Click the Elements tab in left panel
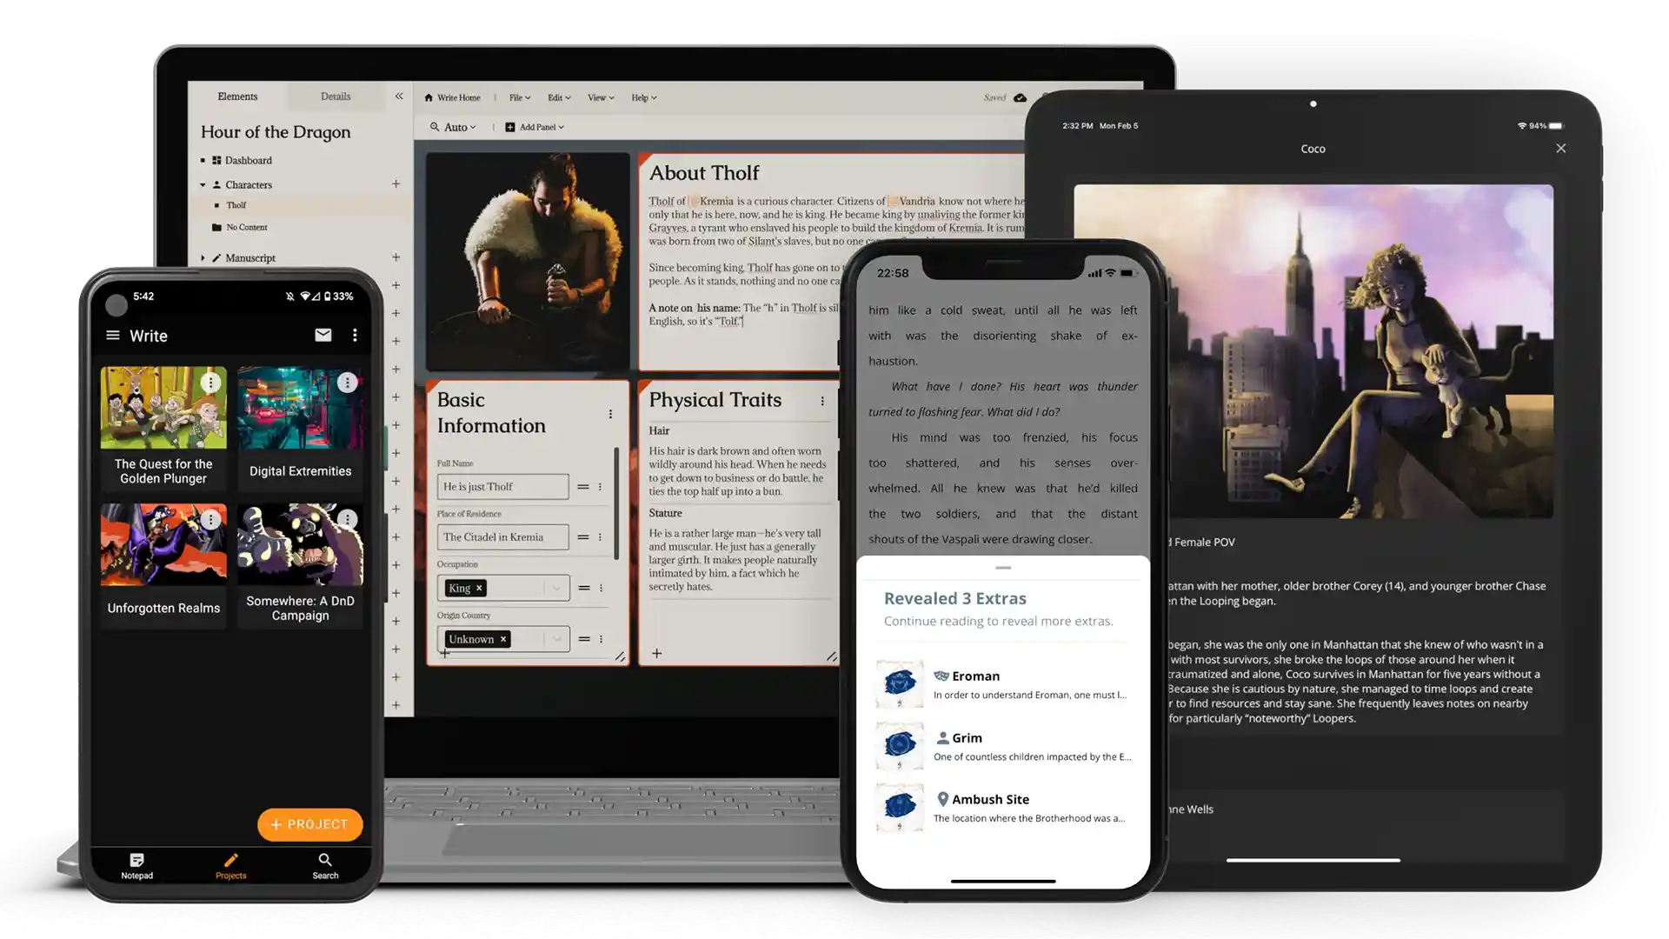 238,97
